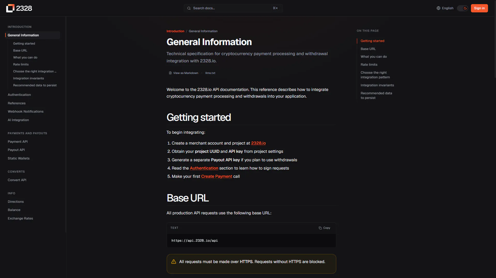The image size is (496, 278).
Task: Open References in sidebar
Action: [x=17, y=103]
